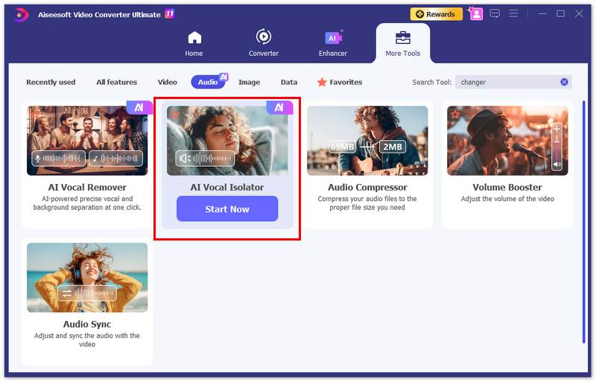The image size is (596, 382).
Task: Filter tools by Audio category
Action: point(208,82)
